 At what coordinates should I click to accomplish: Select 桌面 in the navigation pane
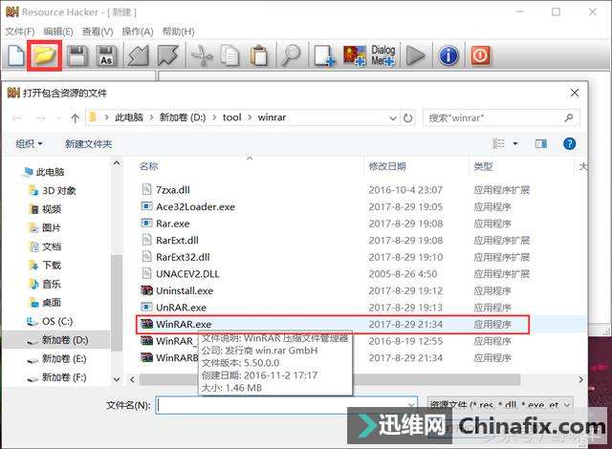(x=46, y=303)
